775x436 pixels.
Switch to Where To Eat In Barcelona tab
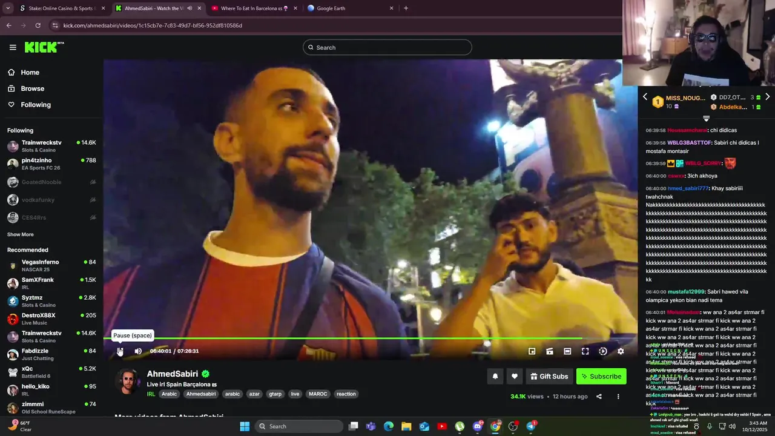(254, 8)
